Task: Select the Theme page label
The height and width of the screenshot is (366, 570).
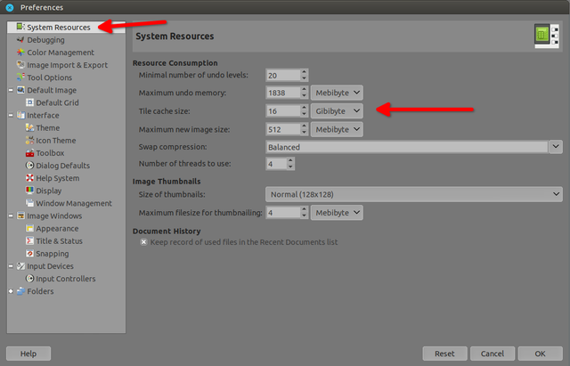Action: [47, 128]
